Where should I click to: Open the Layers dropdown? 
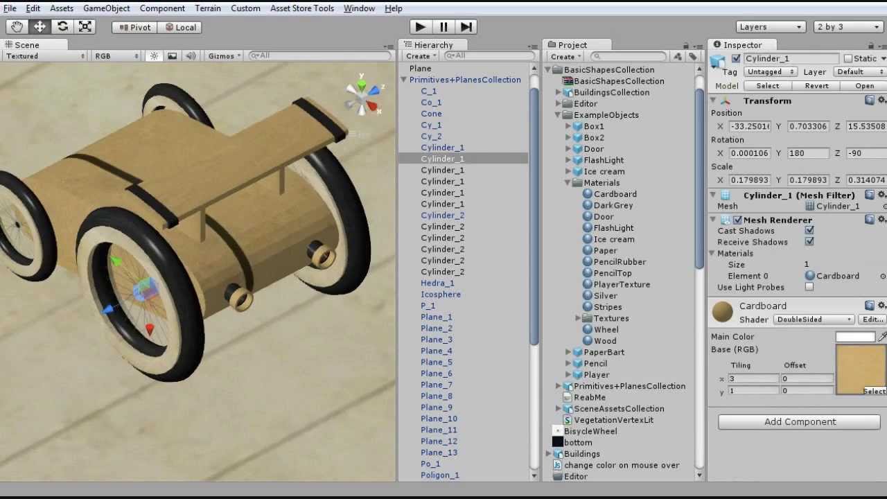[x=771, y=27]
